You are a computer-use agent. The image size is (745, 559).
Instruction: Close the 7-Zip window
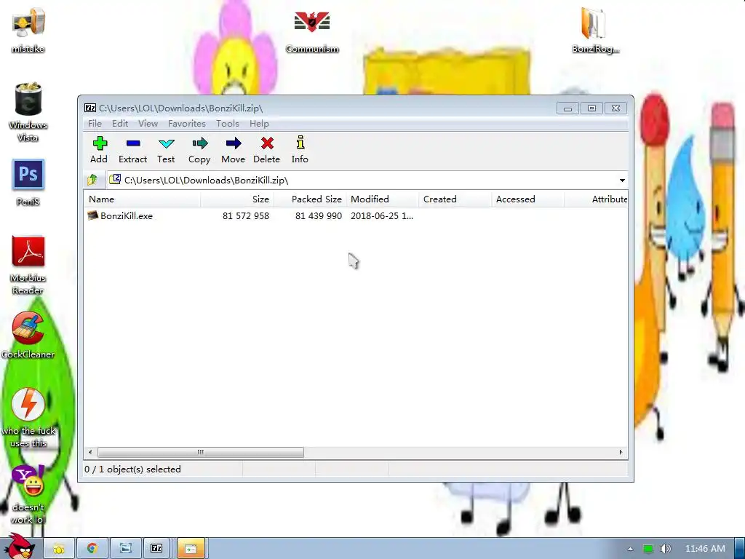615,108
